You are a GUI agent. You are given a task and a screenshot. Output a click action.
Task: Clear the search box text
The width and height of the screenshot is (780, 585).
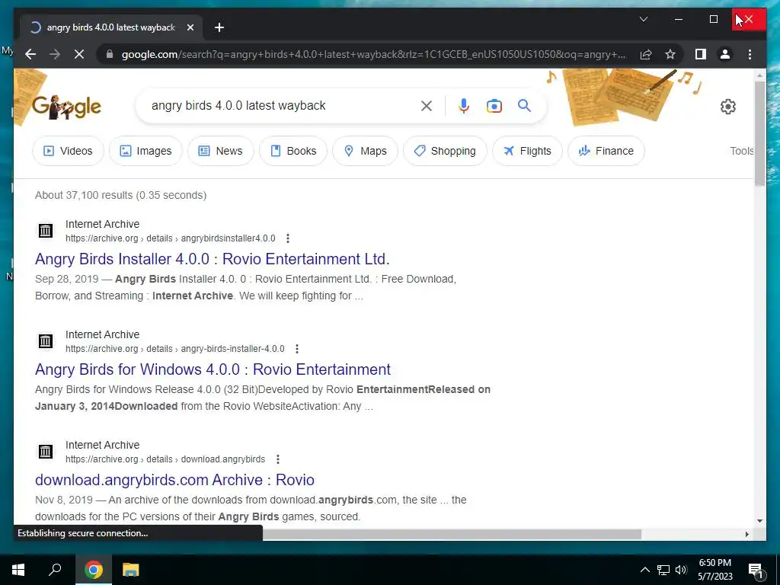[427, 105]
